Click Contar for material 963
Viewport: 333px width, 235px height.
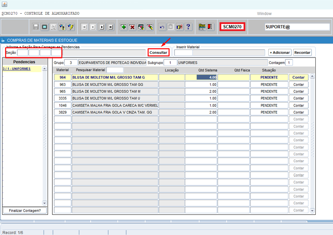pyautogui.click(x=298, y=85)
